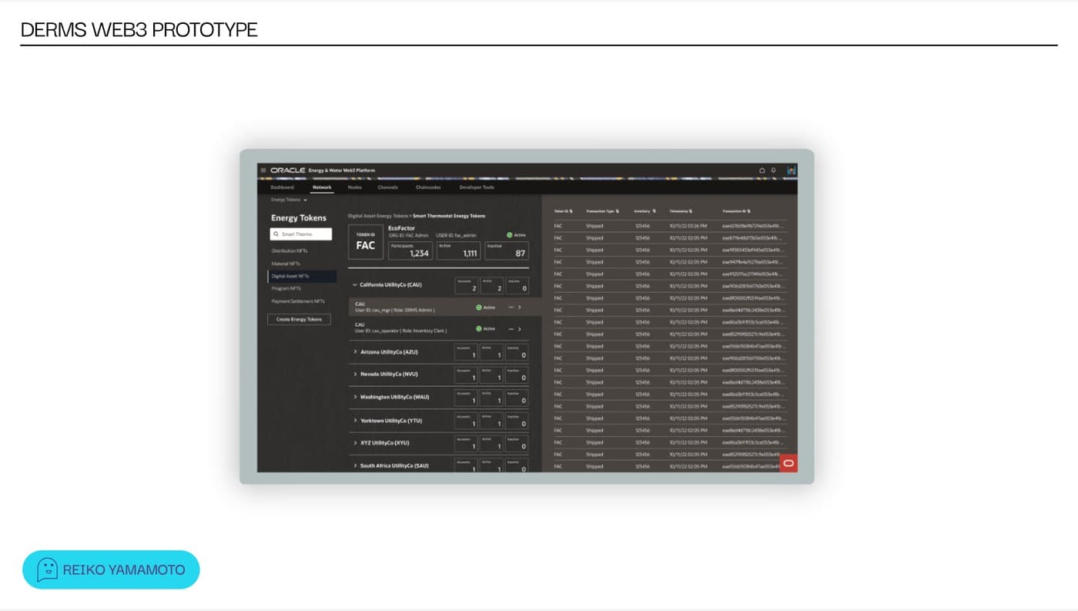
Task: Expand Arizona UtilityCo (AZU) section
Action: tap(355, 352)
